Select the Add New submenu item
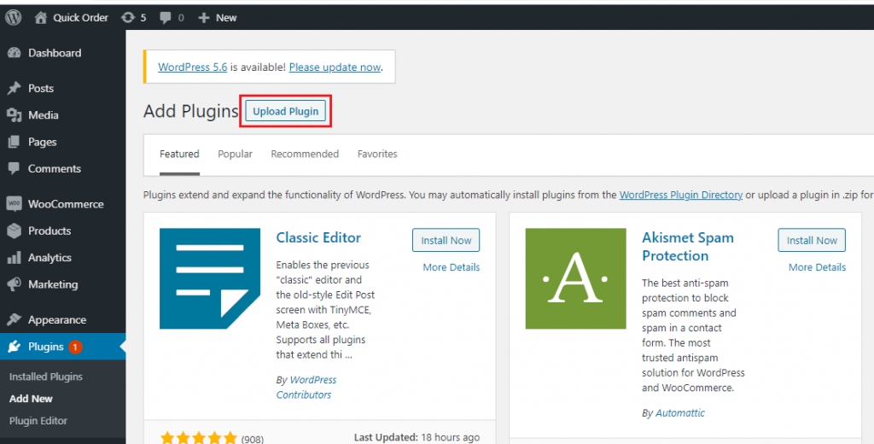Image resolution: width=874 pixels, height=444 pixels. (31, 399)
